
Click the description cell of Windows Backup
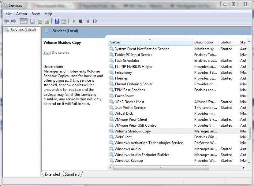206,160
